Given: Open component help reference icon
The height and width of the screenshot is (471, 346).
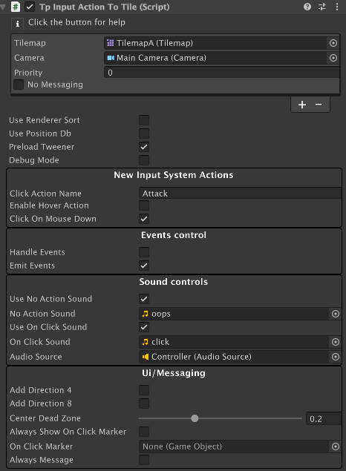Looking at the screenshot, I should tap(307, 7).
